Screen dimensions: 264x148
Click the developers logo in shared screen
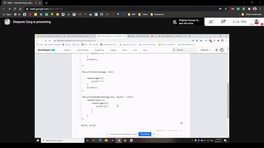tap(46, 50)
